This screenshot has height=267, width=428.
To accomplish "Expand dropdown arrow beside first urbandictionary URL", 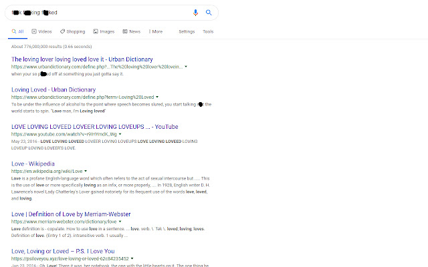I will click(186, 67).
